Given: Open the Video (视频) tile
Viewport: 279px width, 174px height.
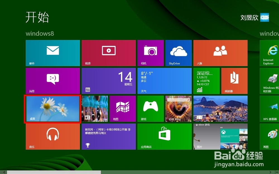Looking at the screenshot, I should 109,53.
